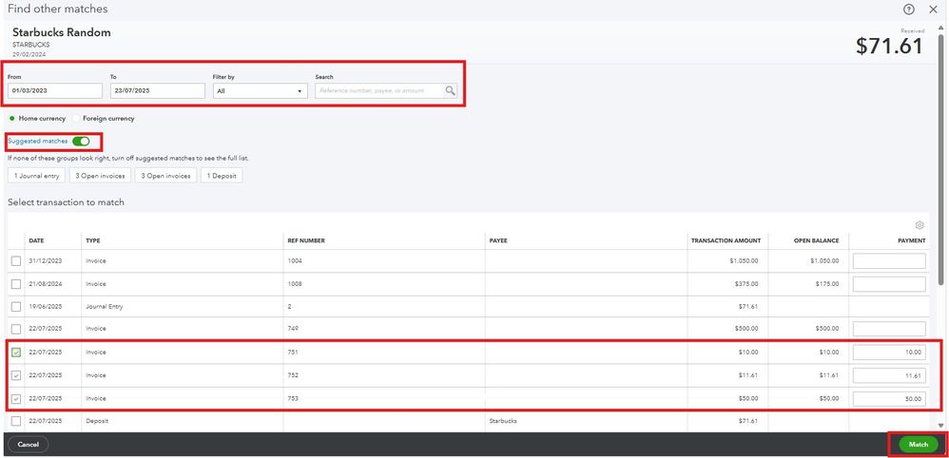Click the Starbucks payee cell

pyautogui.click(x=502, y=421)
